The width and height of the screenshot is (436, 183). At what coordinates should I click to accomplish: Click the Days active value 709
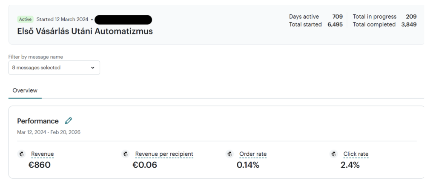[x=337, y=17]
